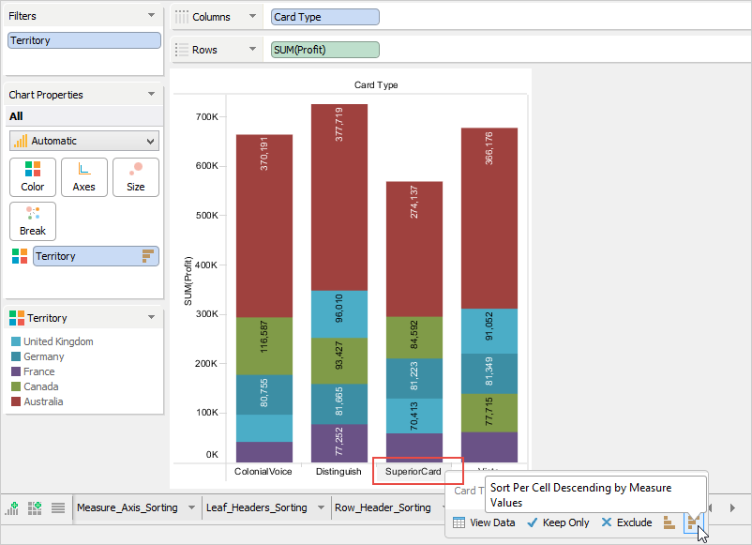Viewport: 752px width, 545px height.
Task: Select the SUM(Profit) pill in Rows
Action: [x=325, y=50]
